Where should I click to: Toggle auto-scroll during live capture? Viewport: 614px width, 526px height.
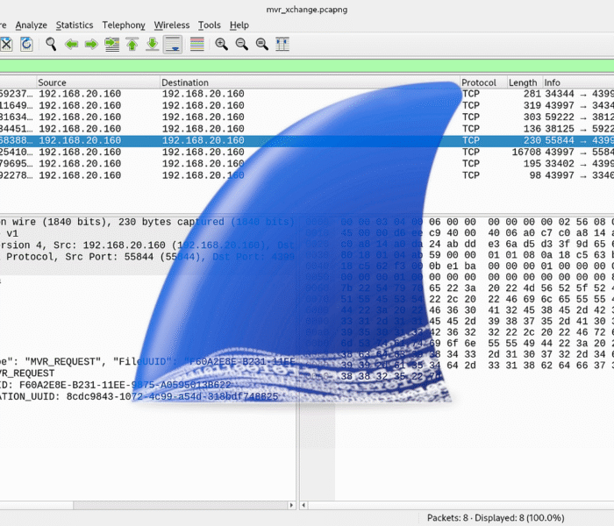[x=173, y=44]
